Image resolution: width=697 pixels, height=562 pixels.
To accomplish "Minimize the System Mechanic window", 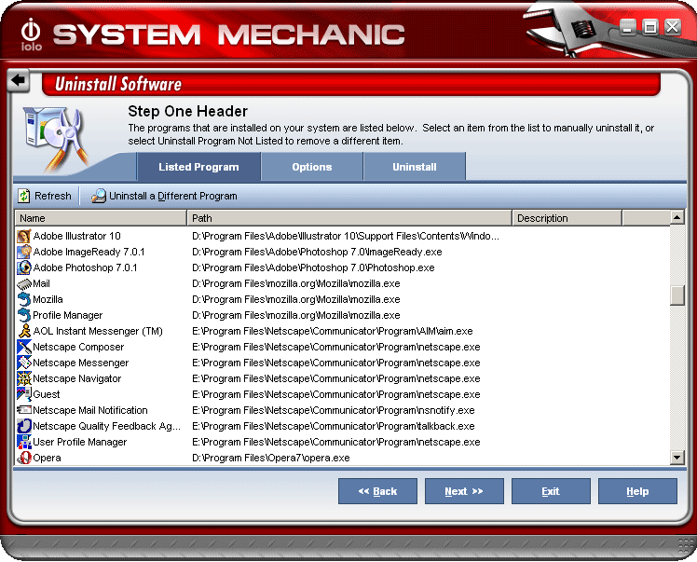I will [x=627, y=28].
